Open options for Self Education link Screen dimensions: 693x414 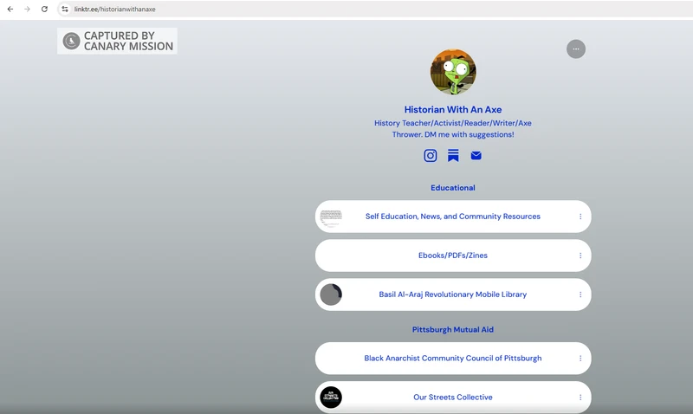click(580, 217)
